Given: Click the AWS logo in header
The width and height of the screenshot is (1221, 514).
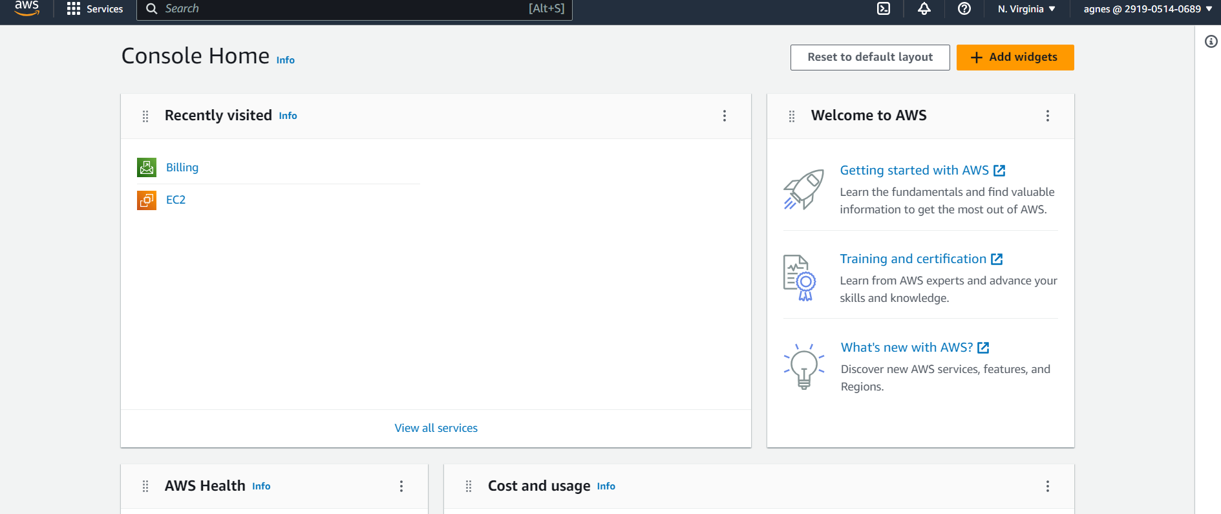Looking at the screenshot, I should click(x=27, y=8).
